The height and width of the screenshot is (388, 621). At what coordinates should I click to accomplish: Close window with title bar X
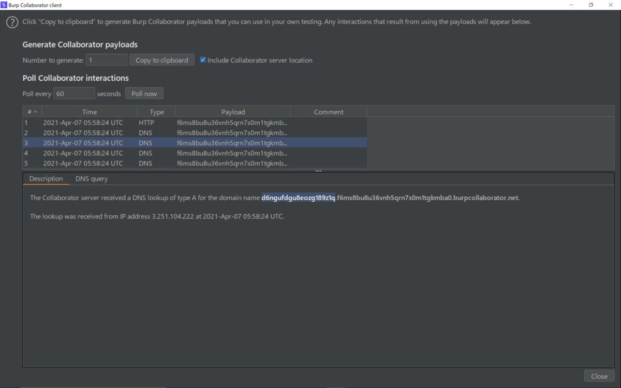(611, 5)
